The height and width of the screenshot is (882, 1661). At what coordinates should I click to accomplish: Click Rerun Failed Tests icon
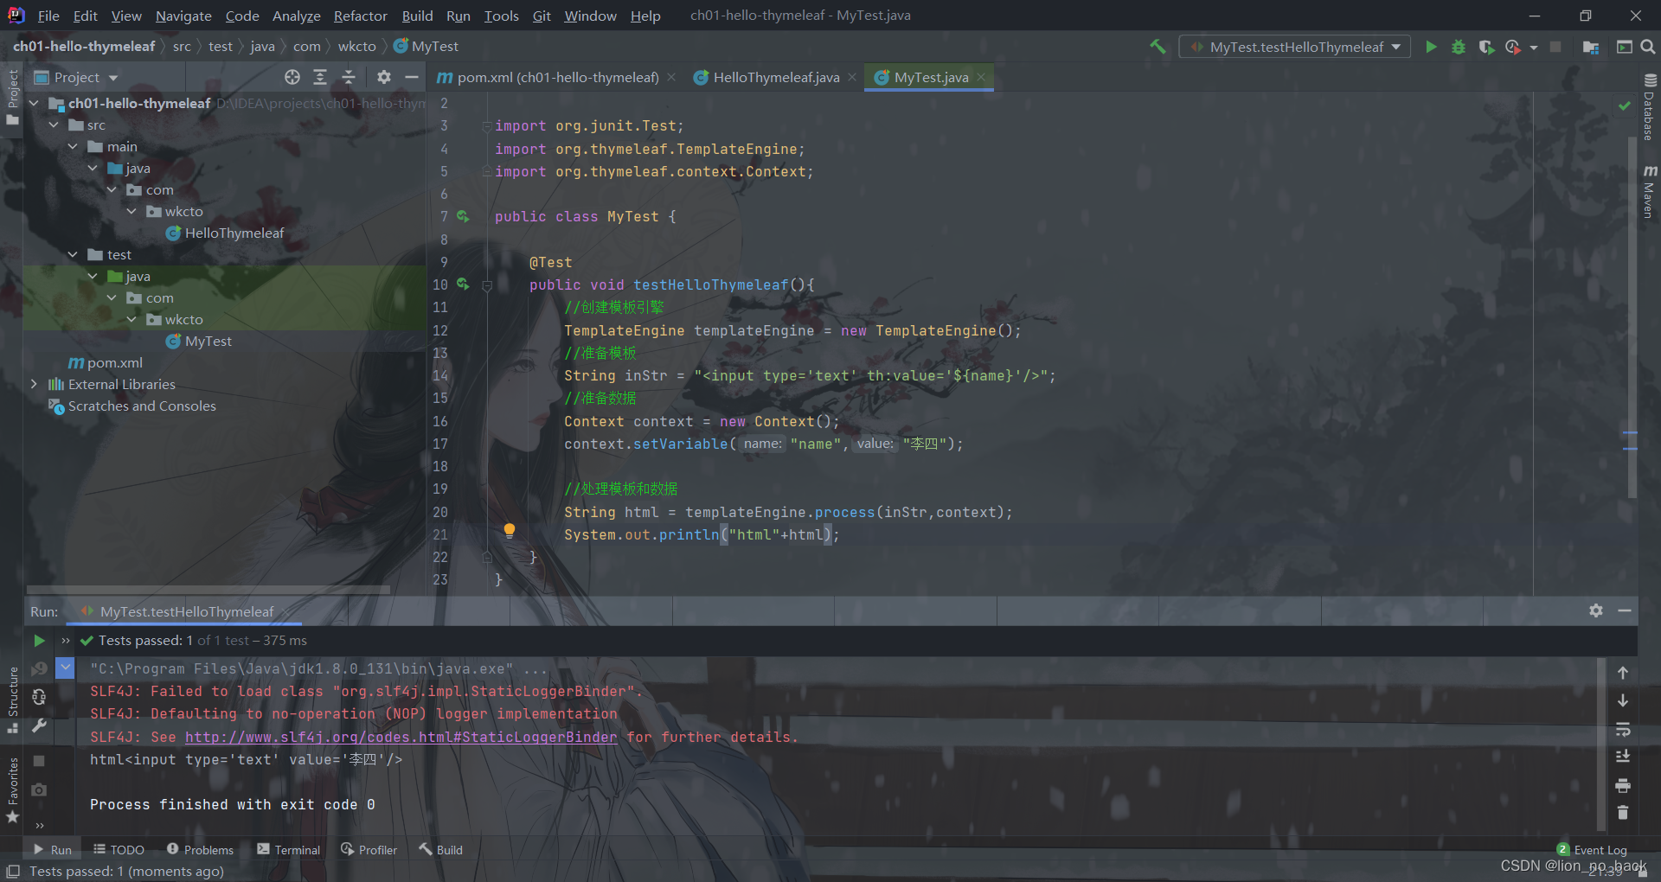click(39, 668)
